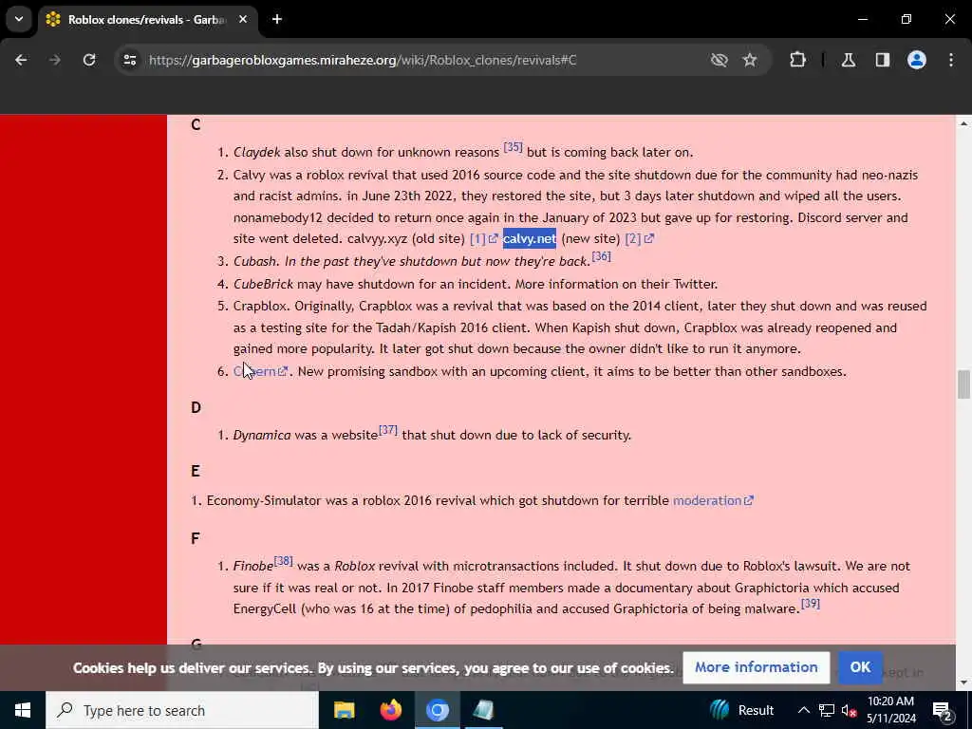Reload the current wiki page

pyautogui.click(x=89, y=60)
